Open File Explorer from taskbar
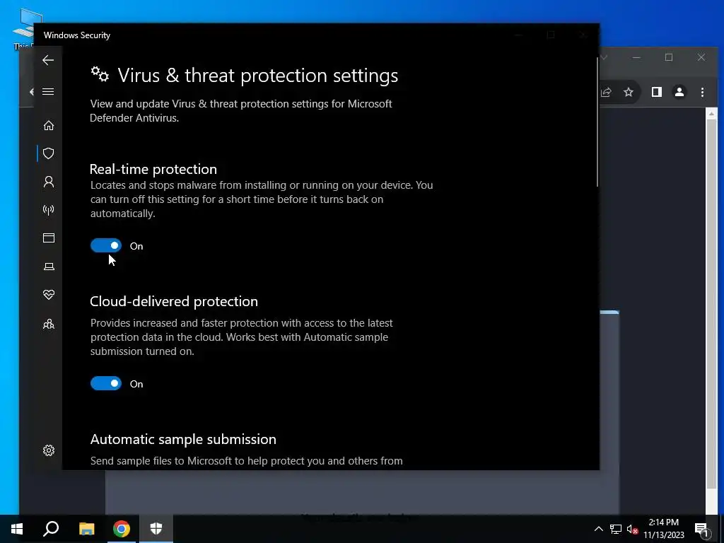724x543 pixels. pos(86,529)
